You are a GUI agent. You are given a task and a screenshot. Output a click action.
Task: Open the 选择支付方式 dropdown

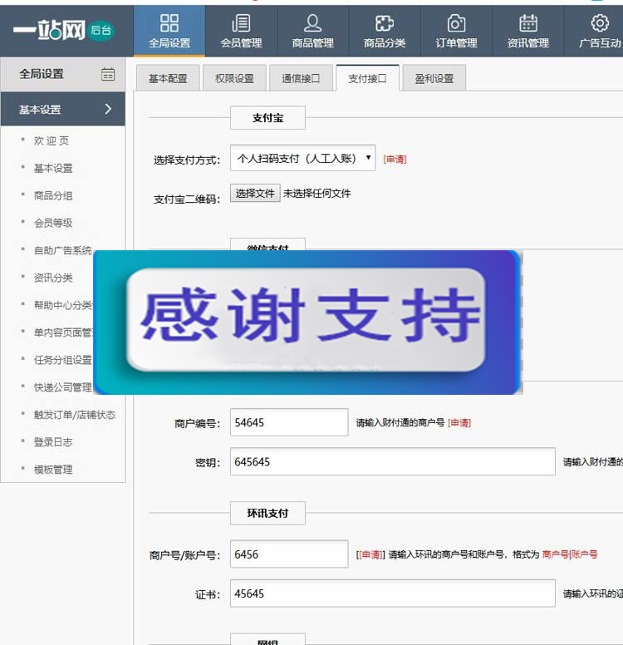pyautogui.click(x=302, y=158)
